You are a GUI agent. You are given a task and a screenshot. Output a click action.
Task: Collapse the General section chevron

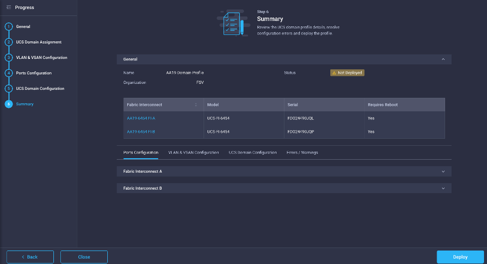tap(443, 59)
